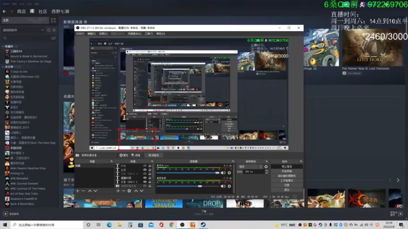Open the Steam 库 tab

click(x=32, y=11)
